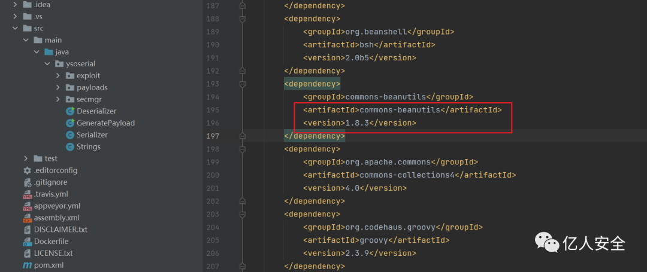The height and width of the screenshot is (272, 647).
Task: Click groupId org.beanshell text
Action: point(376,32)
